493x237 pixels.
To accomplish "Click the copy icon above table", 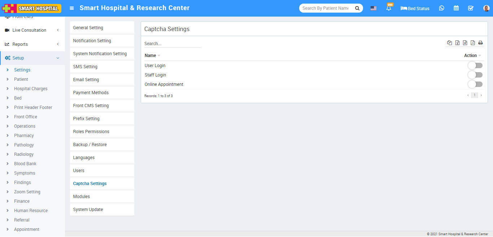I will (449, 43).
